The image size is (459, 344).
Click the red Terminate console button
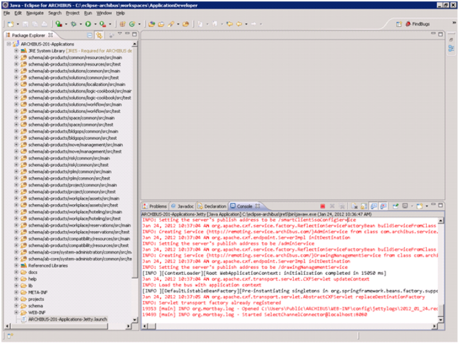(323, 207)
